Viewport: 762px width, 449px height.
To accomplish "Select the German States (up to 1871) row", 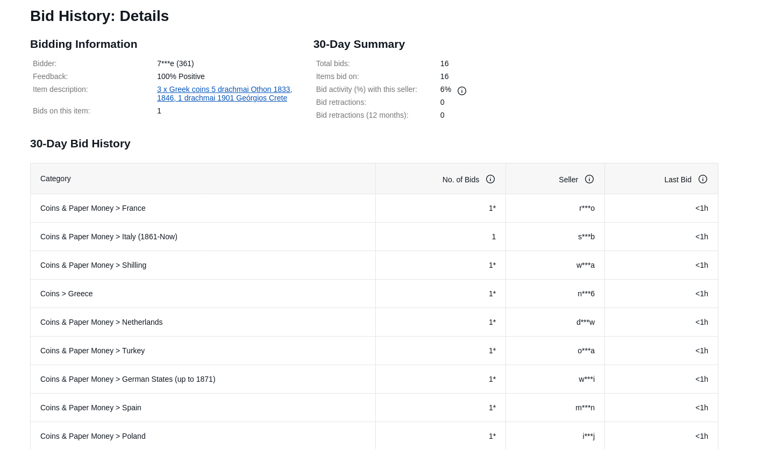I will pyautogui.click(x=128, y=379).
